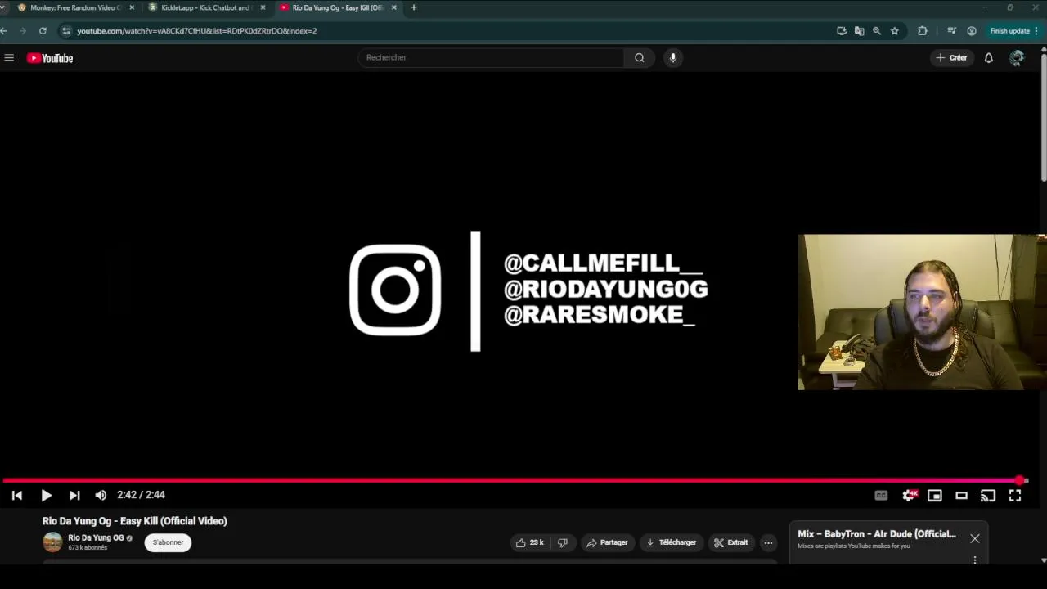Open the tab search dropdown arrow
The width and height of the screenshot is (1047, 589).
(2, 7)
